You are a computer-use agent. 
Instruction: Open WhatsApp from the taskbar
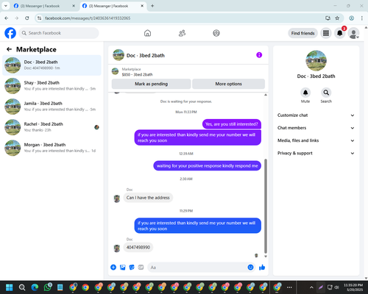coord(48,287)
